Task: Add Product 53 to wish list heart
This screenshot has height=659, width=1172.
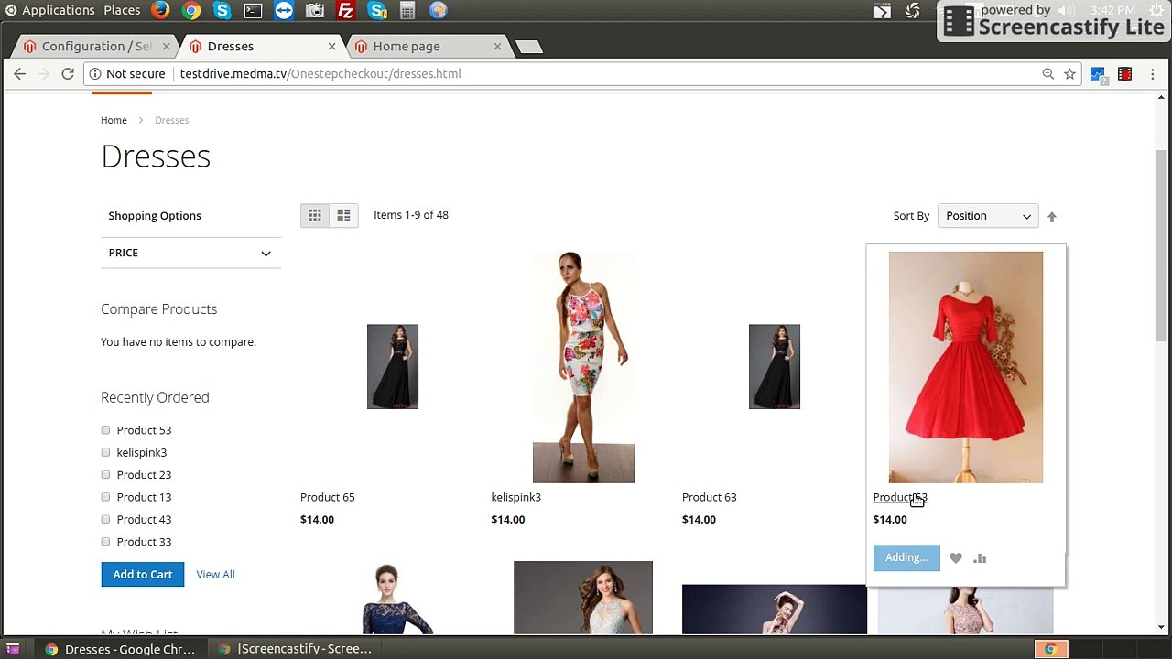Action: point(956,557)
